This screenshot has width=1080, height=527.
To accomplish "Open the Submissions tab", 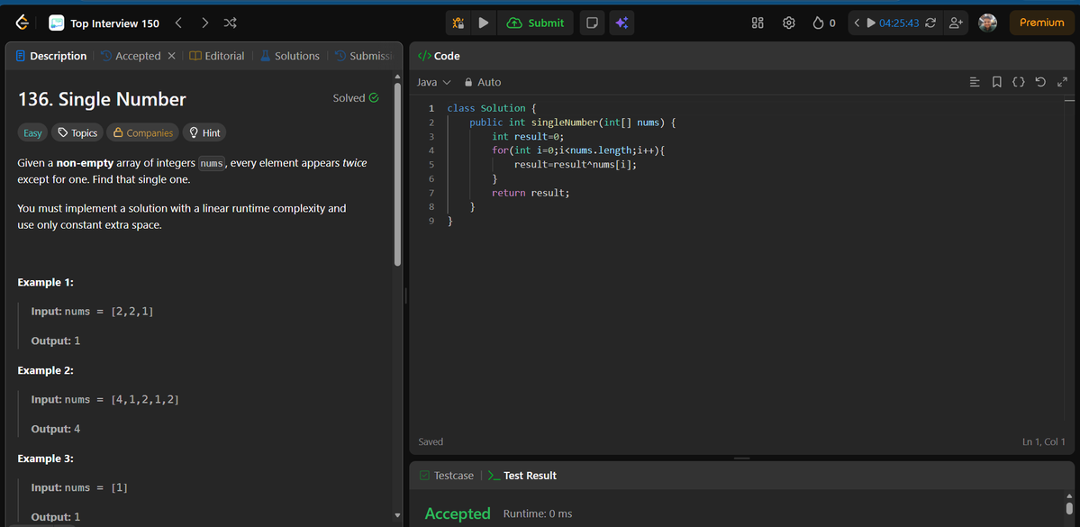I will point(364,56).
